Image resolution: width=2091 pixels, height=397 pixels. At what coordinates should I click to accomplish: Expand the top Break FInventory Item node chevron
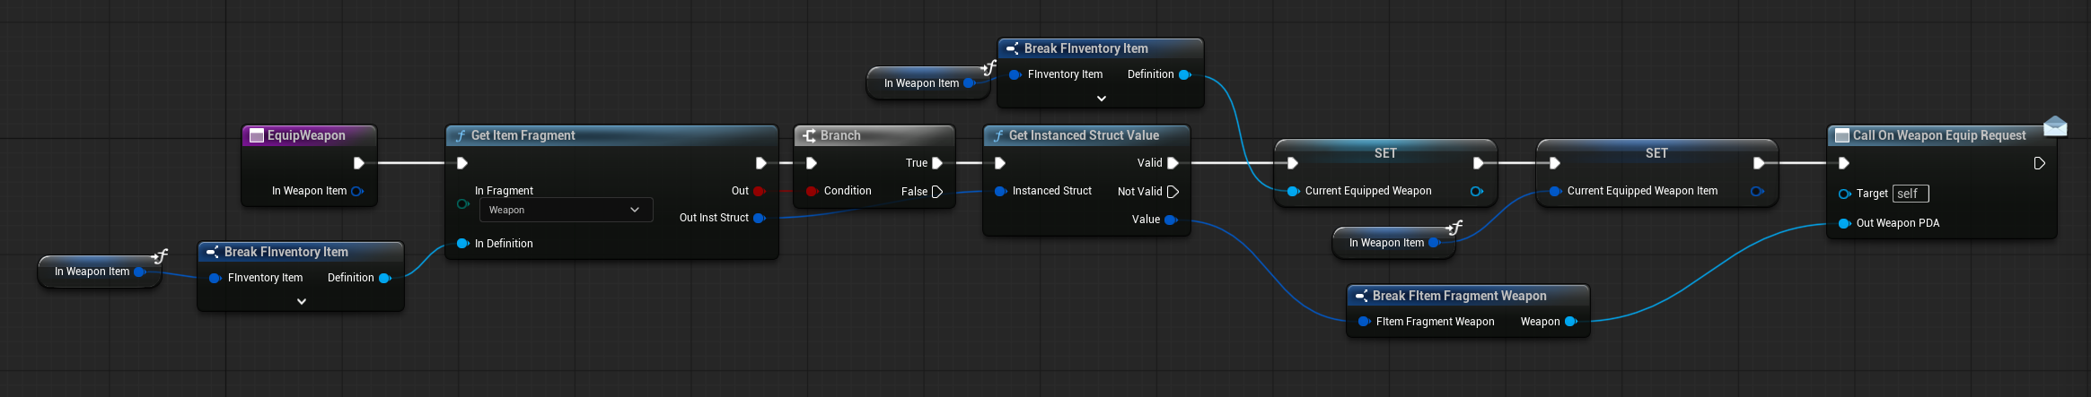click(x=1102, y=99)
